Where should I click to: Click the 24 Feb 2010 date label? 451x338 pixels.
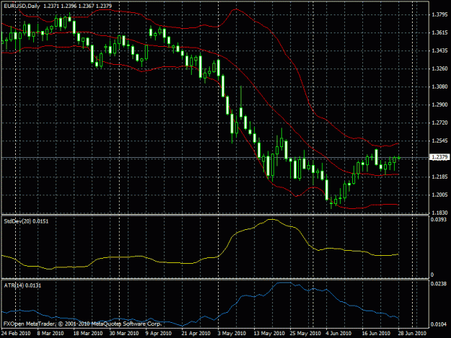(x=16, y=334)
